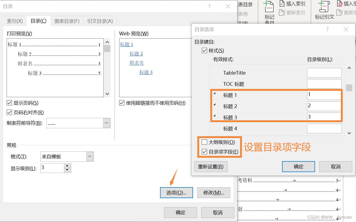Click the 标题 3 link in Web preview
The image size is (356, 222).
[x=146, y=72]
